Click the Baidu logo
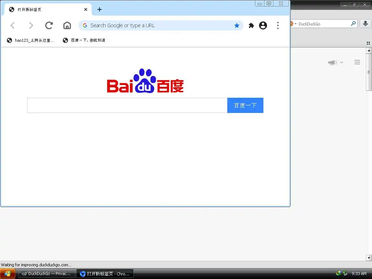 (145, 81)
